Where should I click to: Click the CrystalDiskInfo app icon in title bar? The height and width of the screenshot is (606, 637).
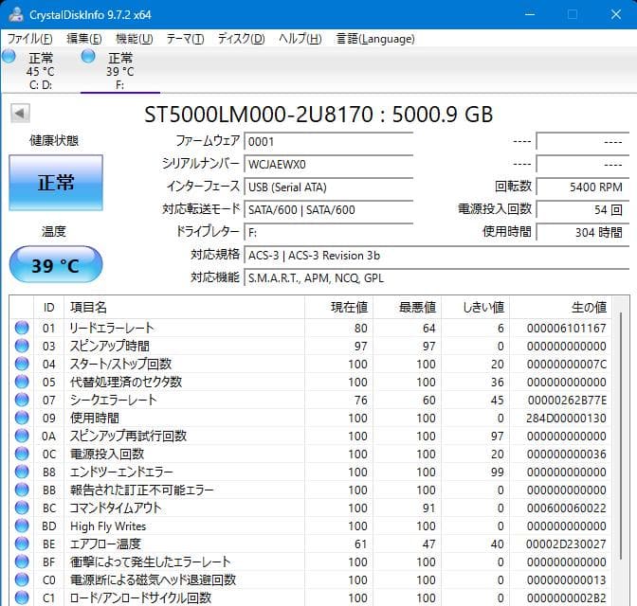click(x=16, y=14)
